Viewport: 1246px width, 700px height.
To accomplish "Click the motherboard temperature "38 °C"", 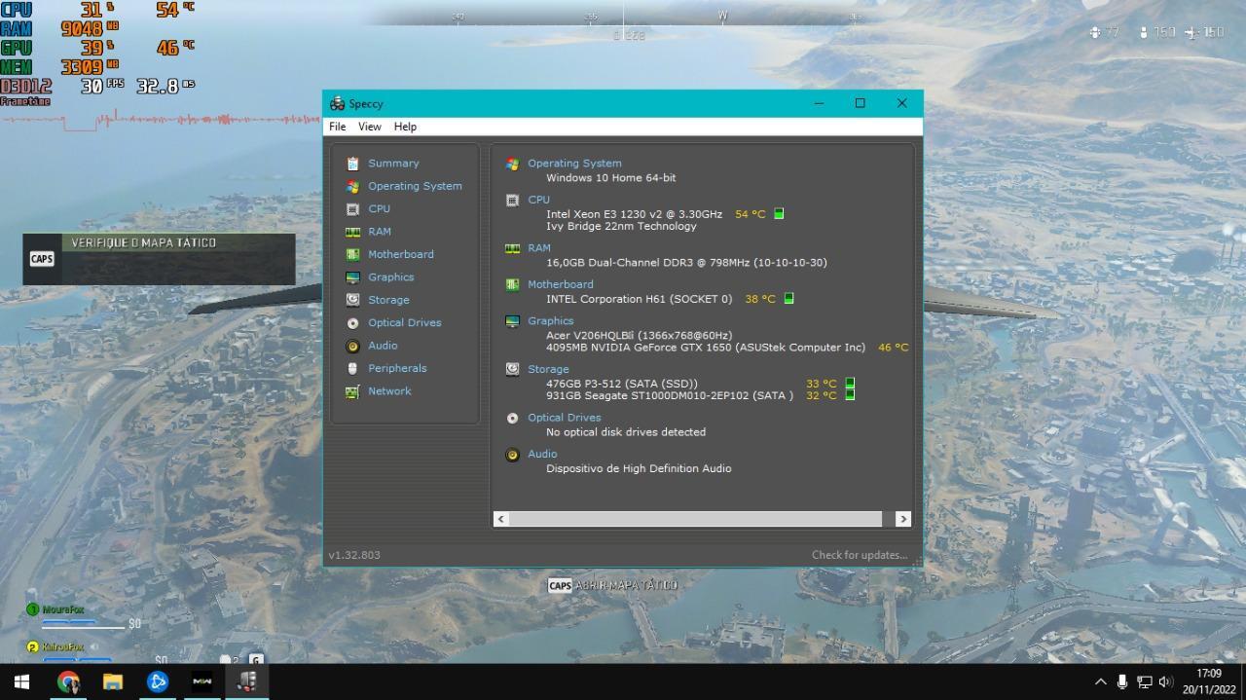I will (x=760, y=299).
